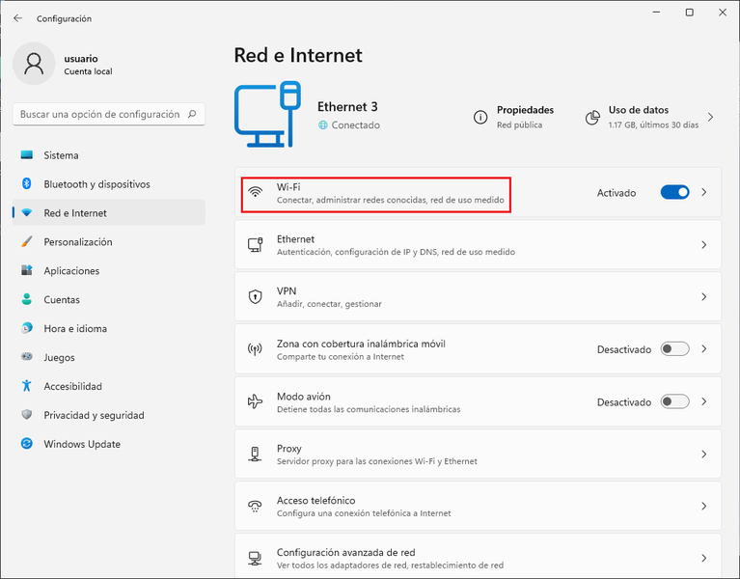Click the Propiedades info icon
740x579 pixels.
coord(480,117)
